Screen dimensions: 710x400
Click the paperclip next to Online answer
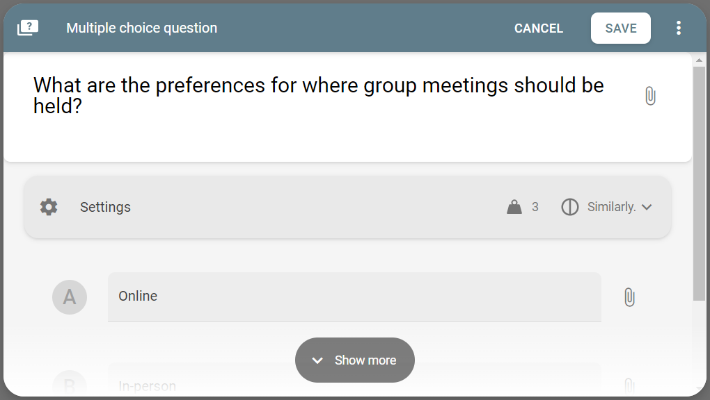point(629,297)
